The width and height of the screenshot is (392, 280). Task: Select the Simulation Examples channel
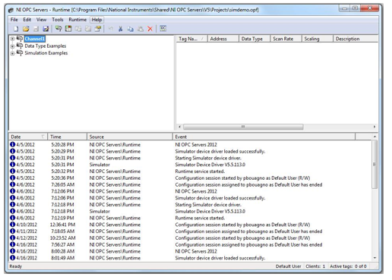point(46,53)
